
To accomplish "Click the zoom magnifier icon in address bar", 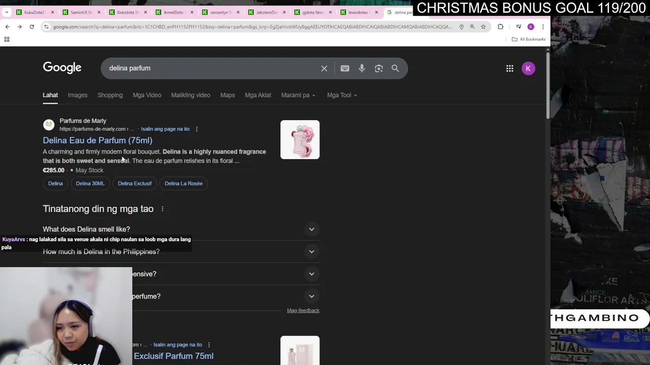I will 472,27.
